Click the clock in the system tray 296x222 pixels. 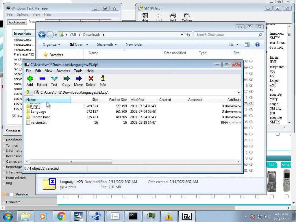coord(281,217)
